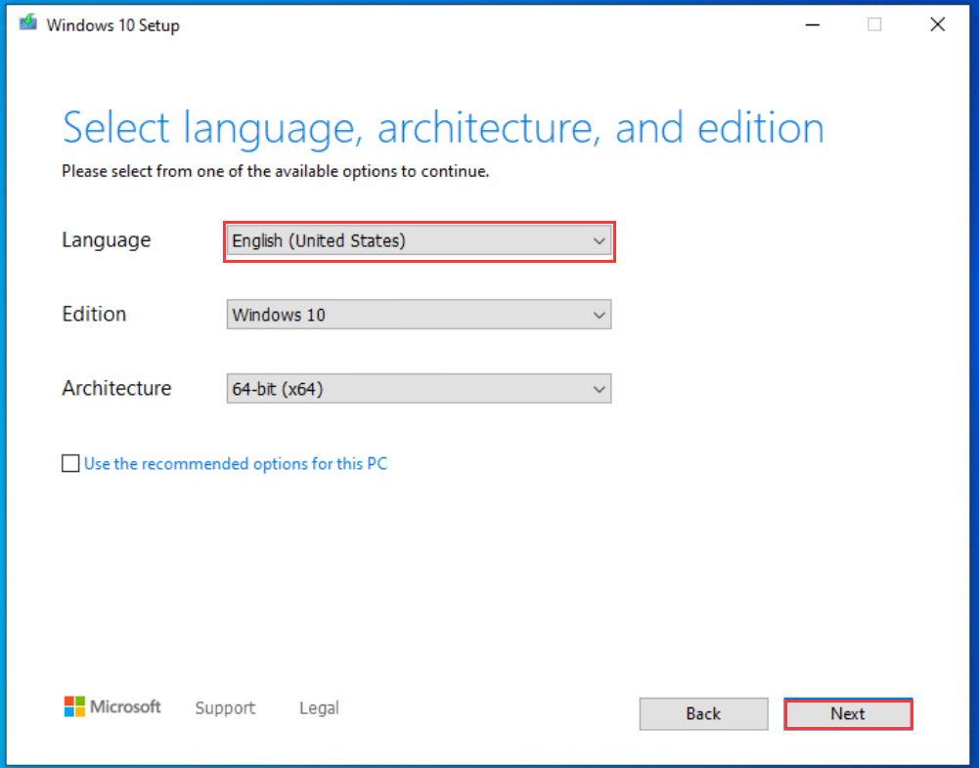
Task: Click the 'Architecture' field label
Action: tap(116, 388)
